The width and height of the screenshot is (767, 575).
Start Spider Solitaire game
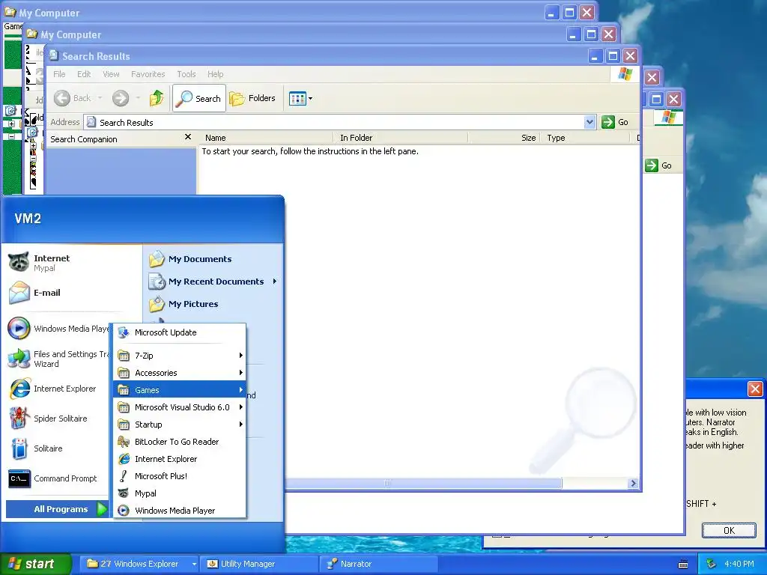(x=48, y=419)
